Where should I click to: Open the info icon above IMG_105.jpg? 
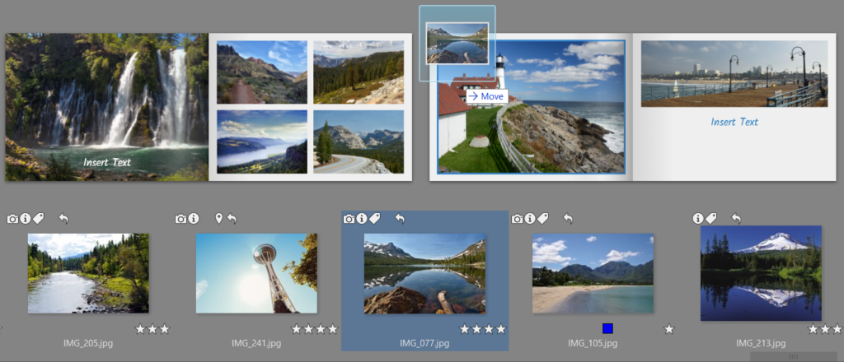(x=530, y=219)
